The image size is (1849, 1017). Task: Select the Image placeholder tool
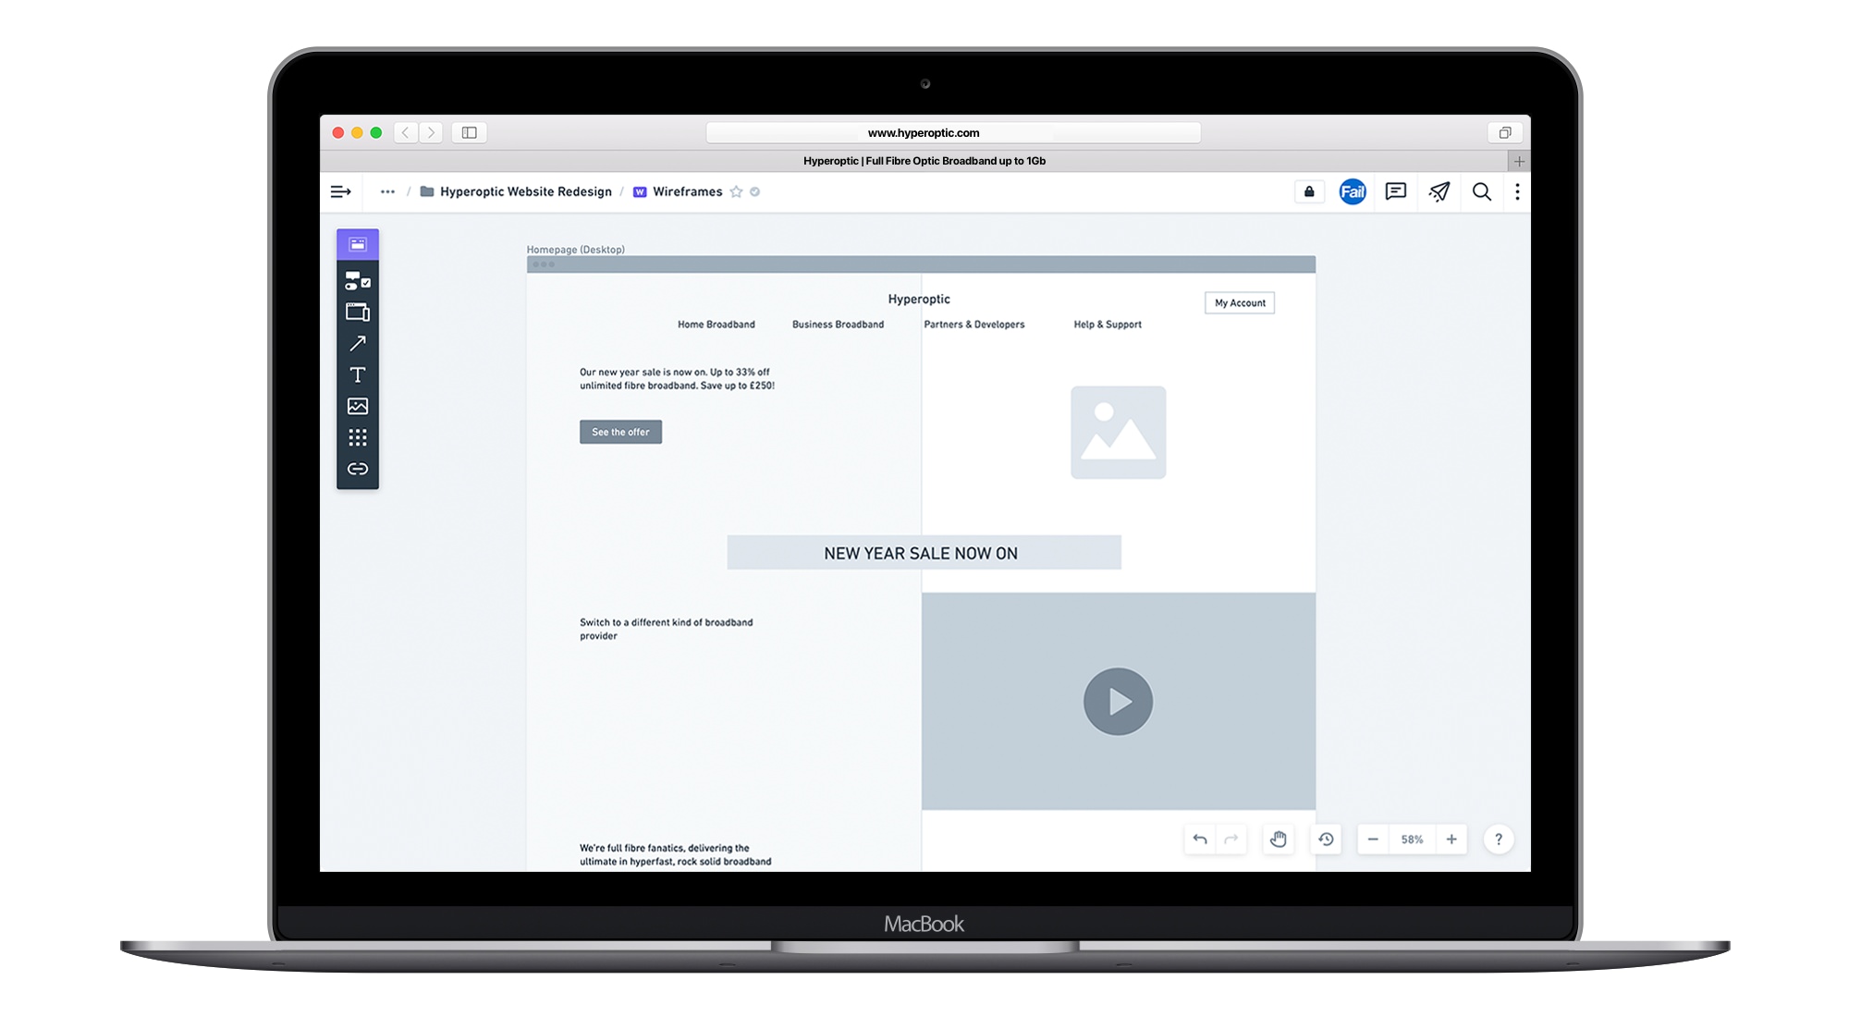(x=358, y=406)
